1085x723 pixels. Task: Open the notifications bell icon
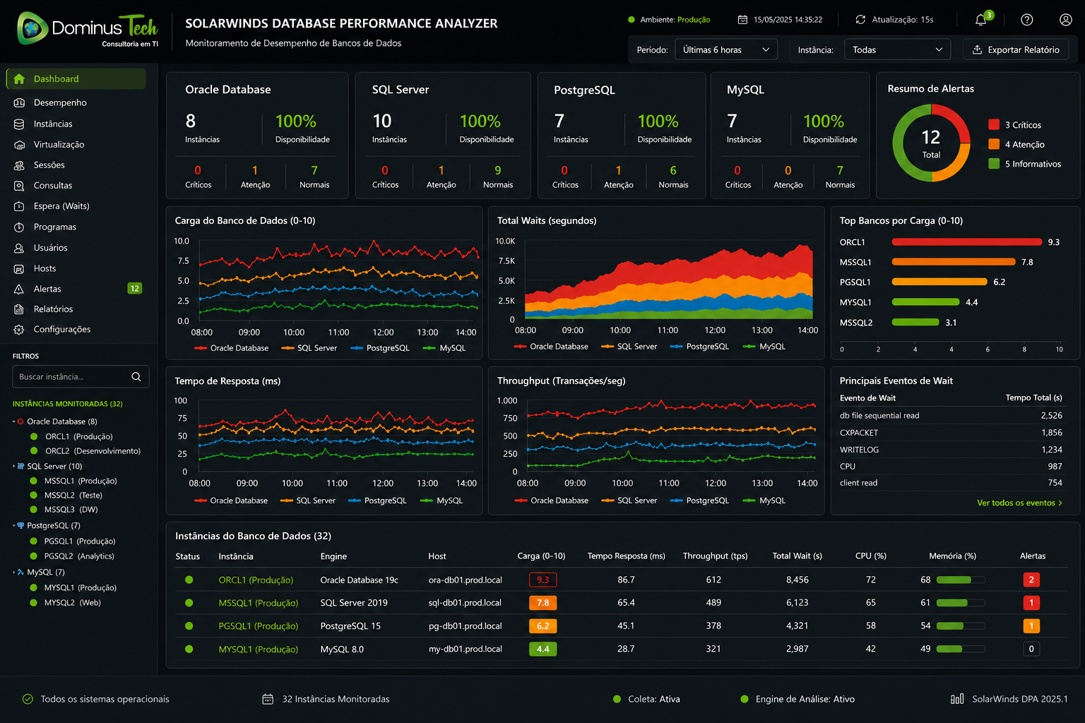(980, 20)
